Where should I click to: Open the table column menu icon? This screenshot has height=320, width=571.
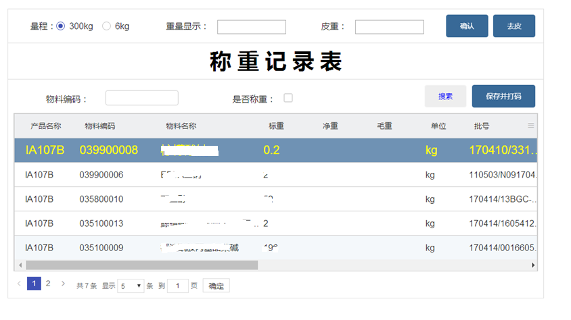531,126
